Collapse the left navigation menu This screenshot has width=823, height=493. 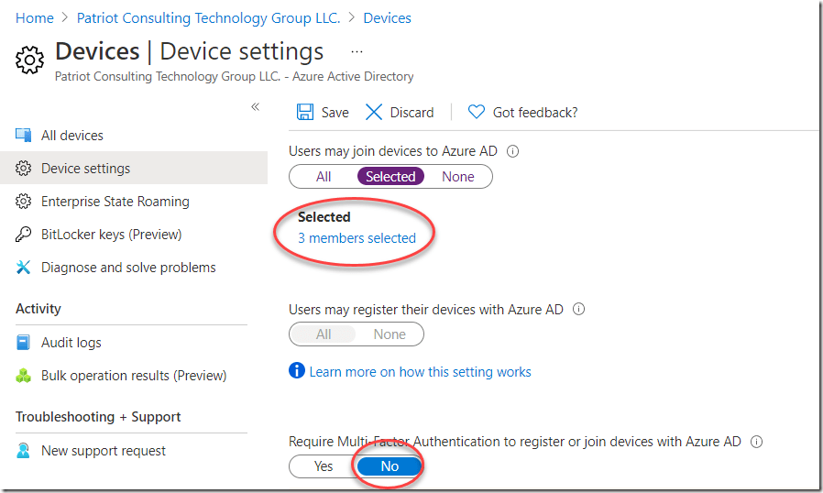256,107
